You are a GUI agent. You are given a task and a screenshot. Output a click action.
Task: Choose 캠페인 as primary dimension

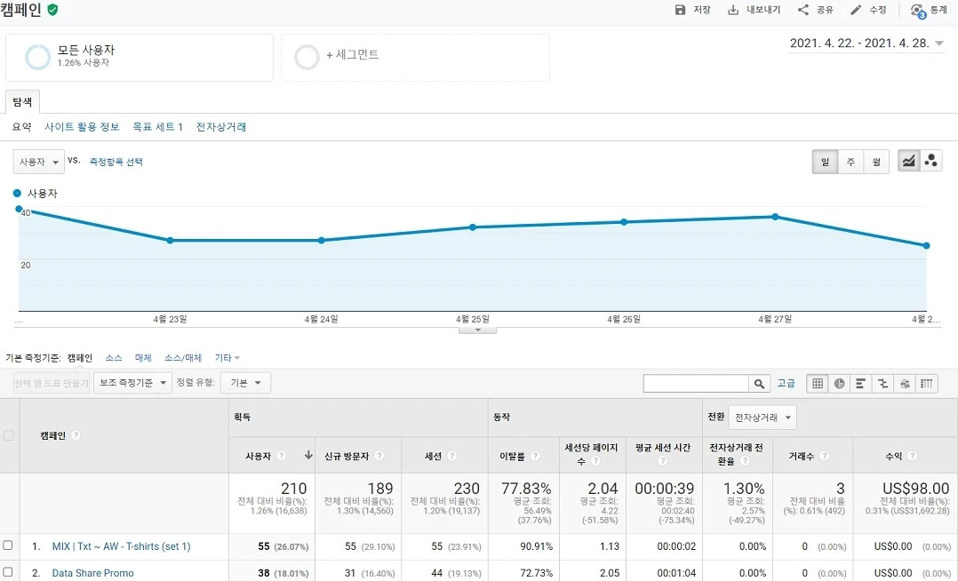[79, 358]
